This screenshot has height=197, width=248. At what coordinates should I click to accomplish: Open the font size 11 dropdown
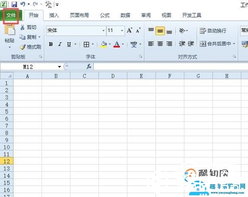[122, 31]
